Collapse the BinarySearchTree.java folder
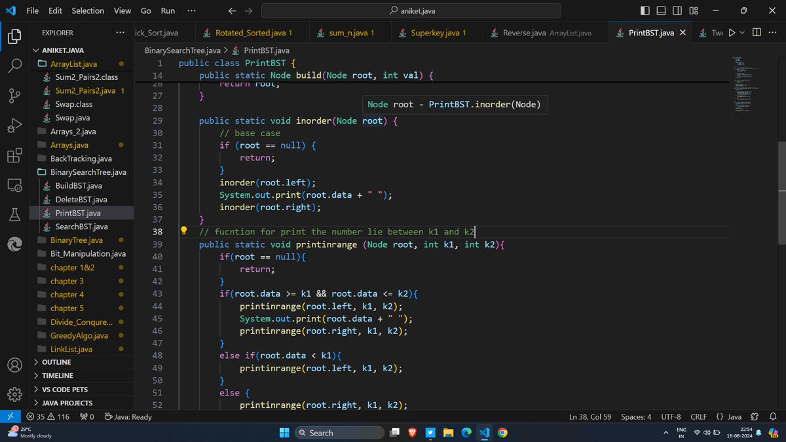 82,172
